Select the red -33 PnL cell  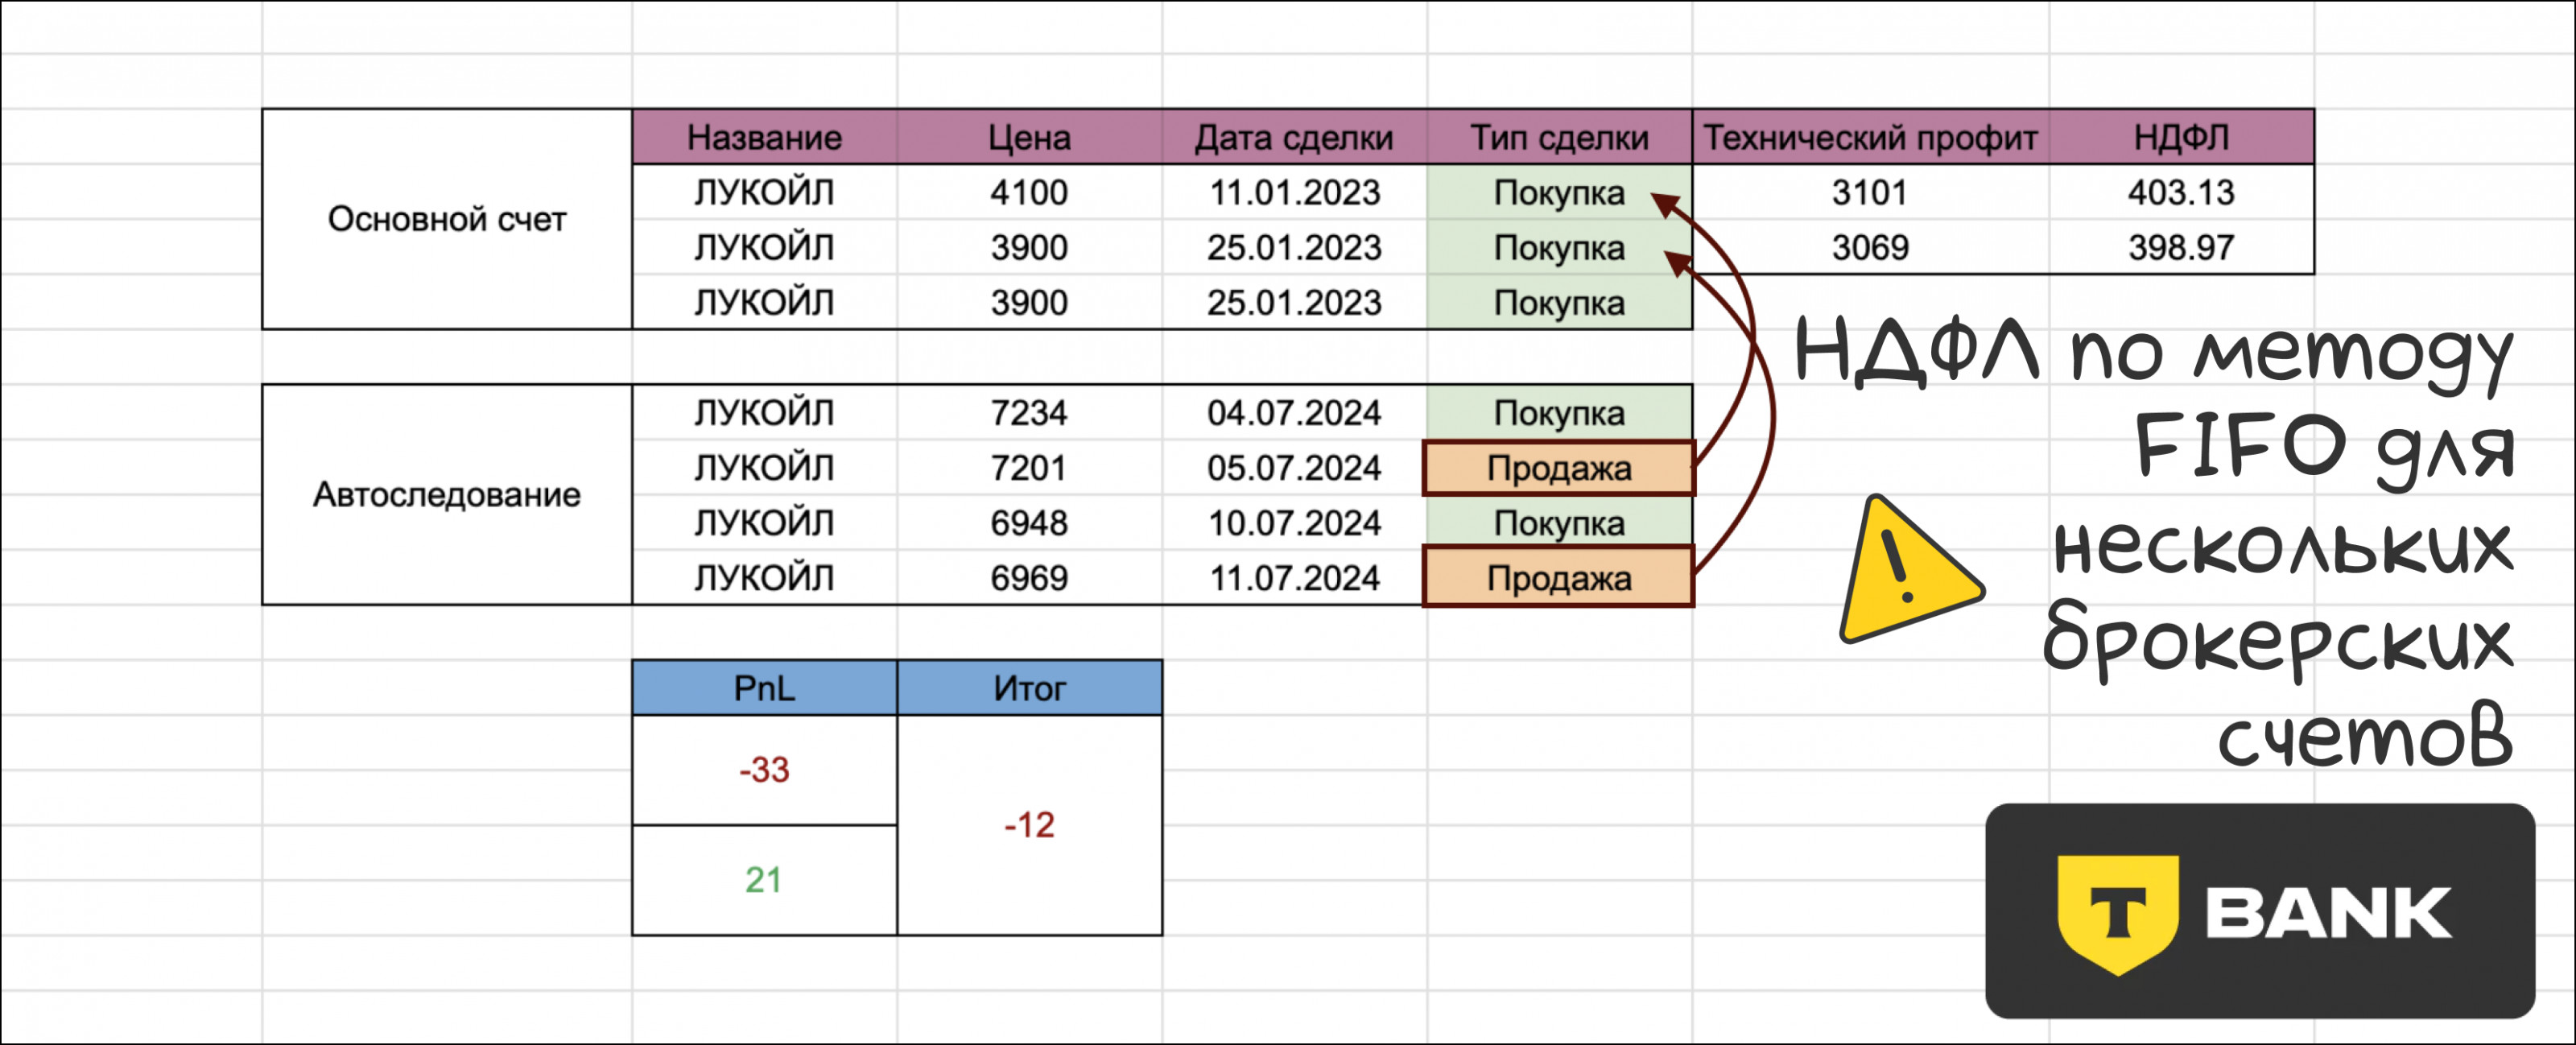coord(764,770)
